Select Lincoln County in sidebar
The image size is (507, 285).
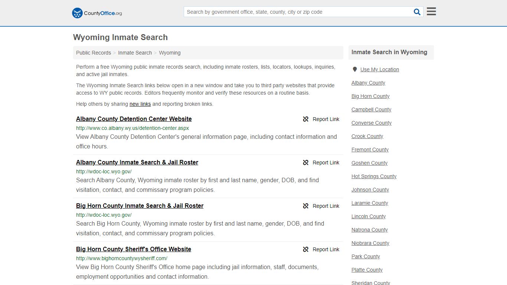coord(369,216)
